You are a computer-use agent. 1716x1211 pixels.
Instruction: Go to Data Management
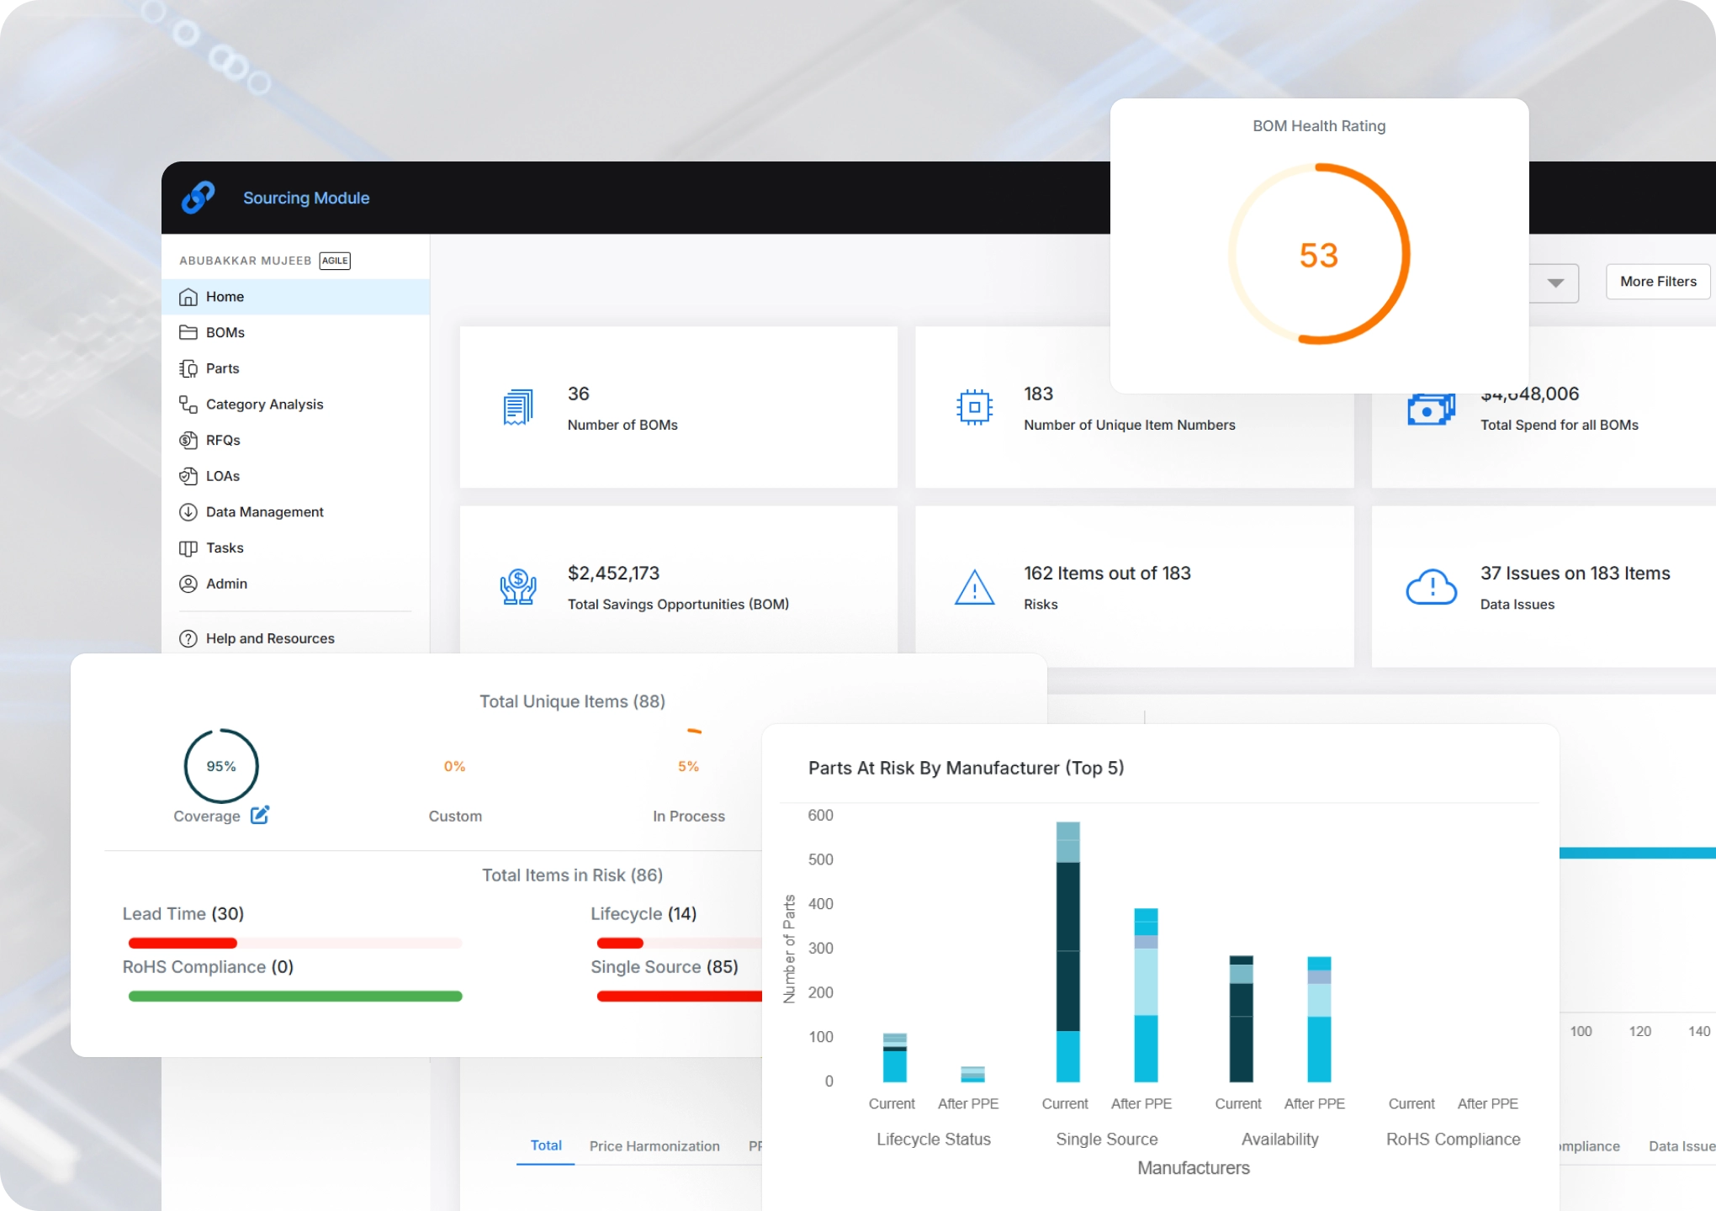pyautogui.click(x=295, y=512)
